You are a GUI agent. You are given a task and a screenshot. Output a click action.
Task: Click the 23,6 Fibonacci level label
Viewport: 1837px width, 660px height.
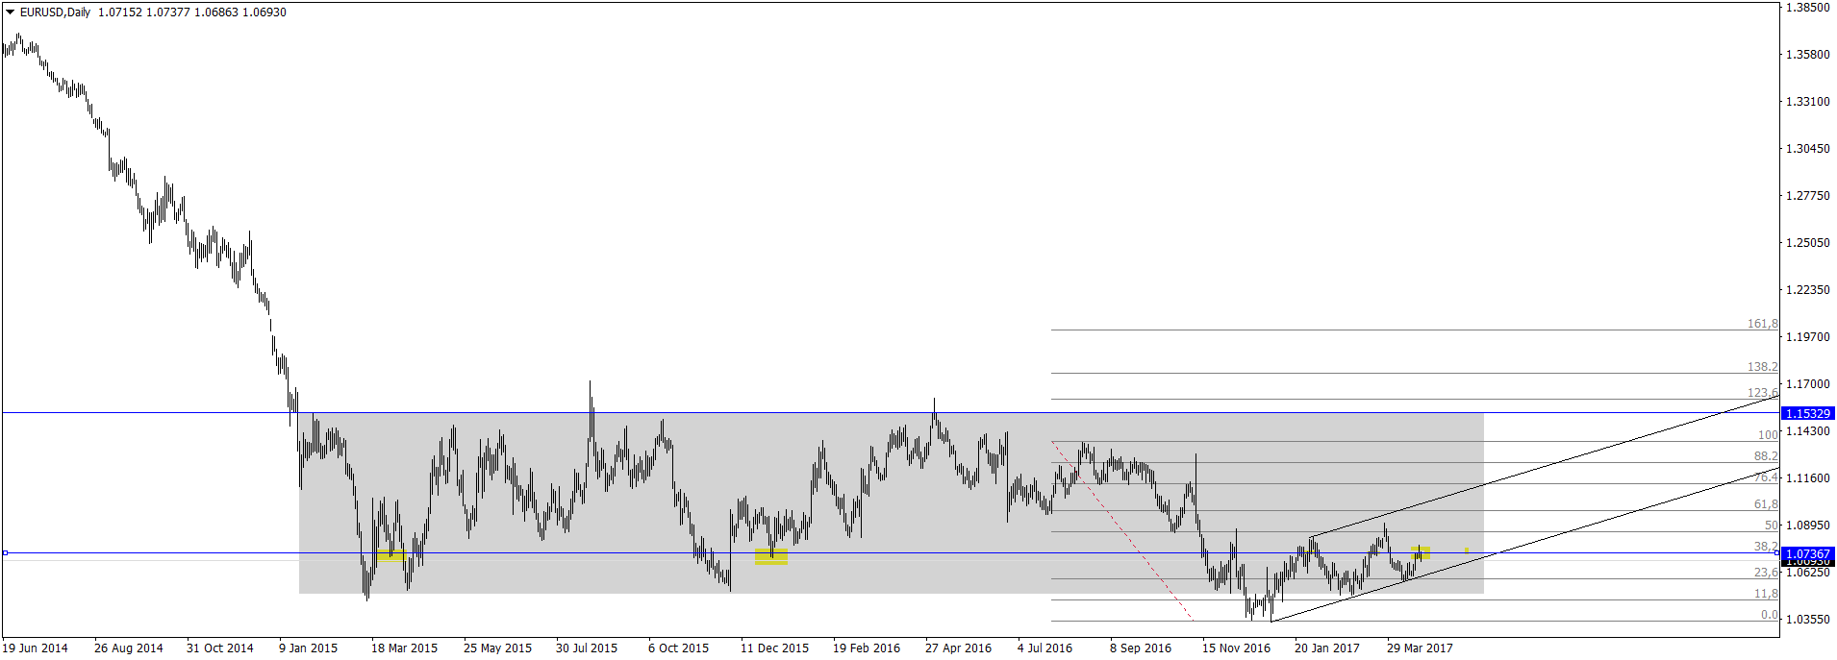[1766, 573]
